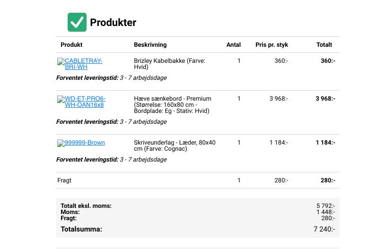Image resolution: width=385 pixels, height=249 pixels.
Task: Click the broken image icon for WD-ET-PRO6
Action: pyautogui.click(x=61, y=99)
